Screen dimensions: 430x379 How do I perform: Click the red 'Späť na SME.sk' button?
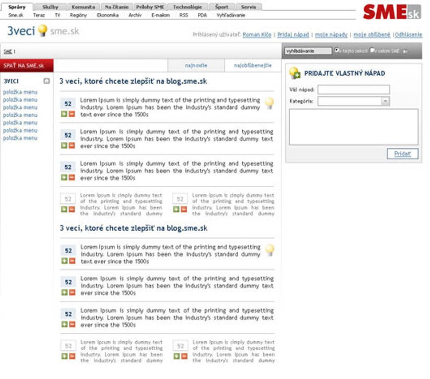(27, 66)
